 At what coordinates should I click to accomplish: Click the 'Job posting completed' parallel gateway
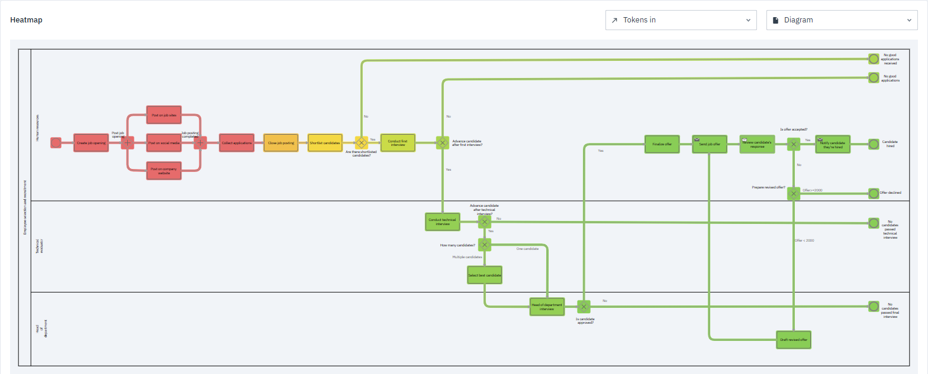point(200,143)
